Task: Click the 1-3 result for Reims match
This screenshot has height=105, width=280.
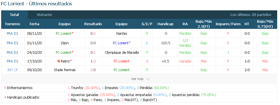Action: pyautogui.click(x=93, y=61)
